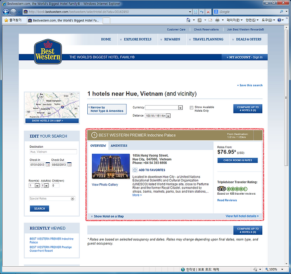Click the new blank tab button
Screen dimensions: 291x274
coord(107,21)
